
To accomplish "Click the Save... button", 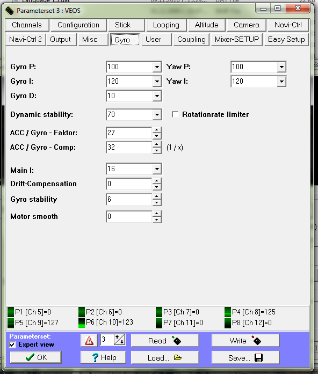I will [x=245, y=357].
